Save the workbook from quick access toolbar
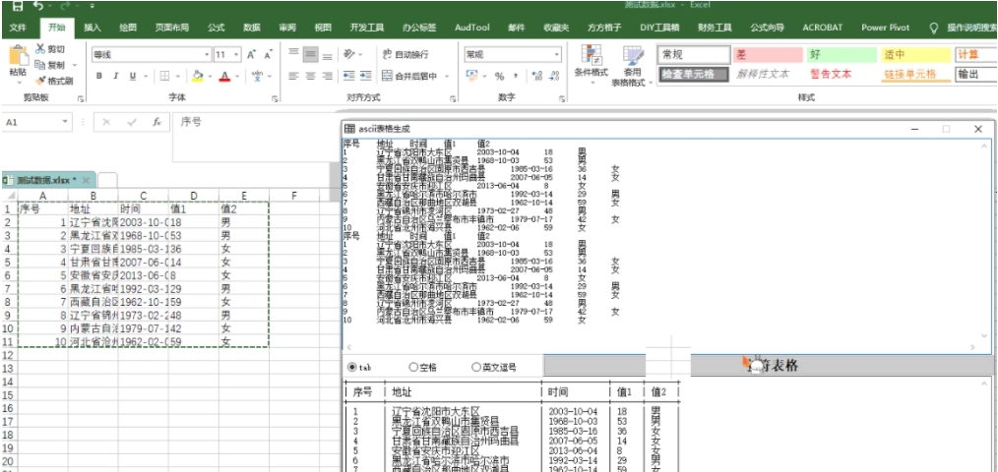This screenshot has width=998, height=472. click(x=18, y=6)
